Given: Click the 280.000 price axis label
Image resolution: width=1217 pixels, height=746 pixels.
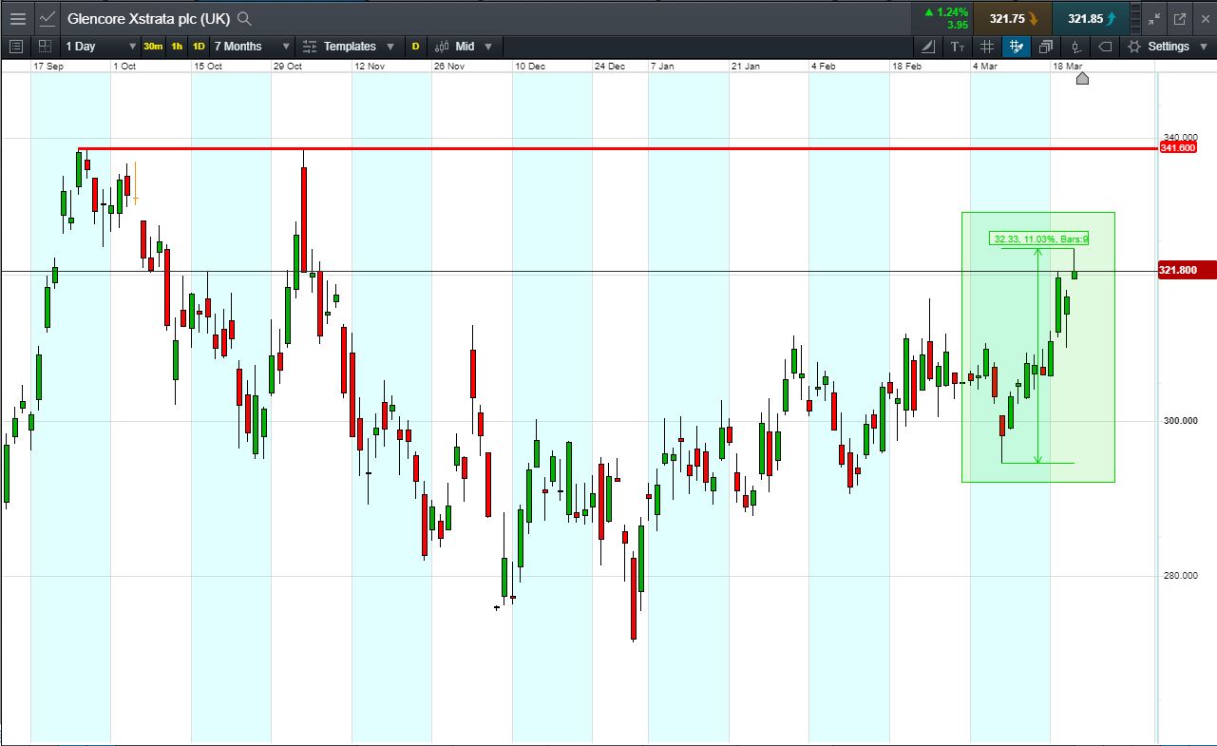Looking at the screenshot, I should [x=1183, y=576].
